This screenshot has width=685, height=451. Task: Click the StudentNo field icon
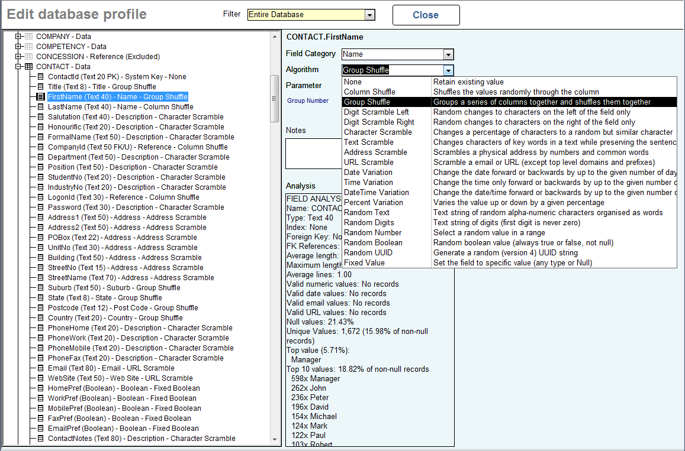pyautogui.click(x=41, y=177)
